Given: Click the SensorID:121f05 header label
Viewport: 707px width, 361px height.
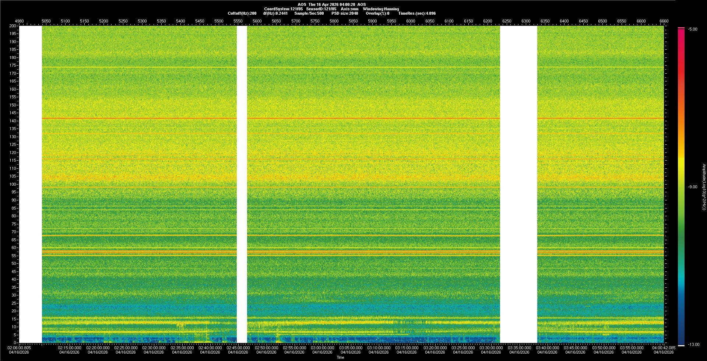Looking at the screenshot, I should (x=321, y=9).
